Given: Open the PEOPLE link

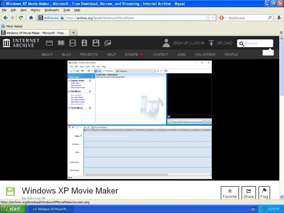Looking at the screenshot, I should pos(231,55).
